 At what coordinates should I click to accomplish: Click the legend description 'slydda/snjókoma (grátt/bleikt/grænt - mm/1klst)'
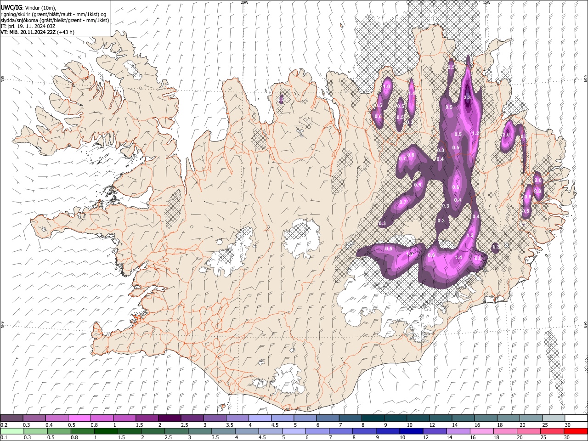pos(55,20)
